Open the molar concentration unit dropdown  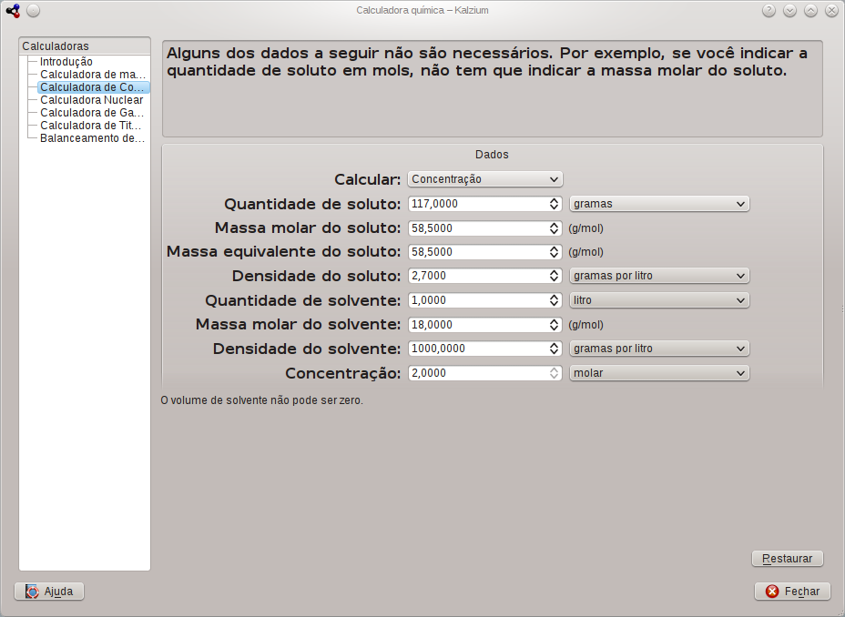point(658,372)
